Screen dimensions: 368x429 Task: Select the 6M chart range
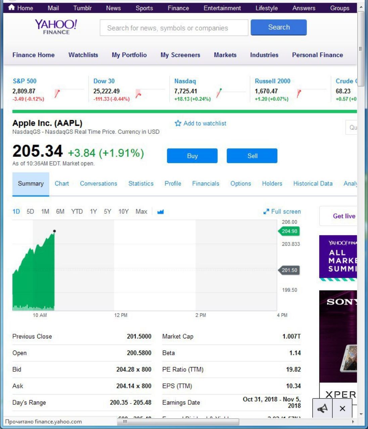tap(60, 211)
